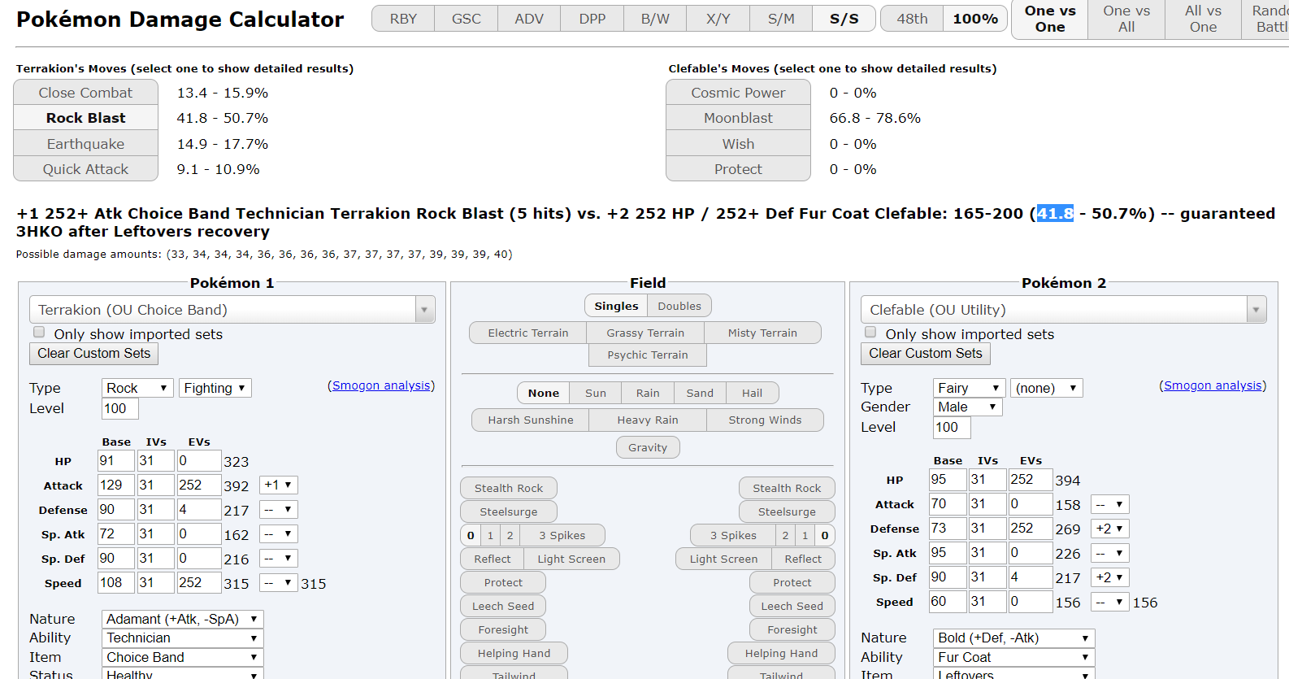Select Clefable's Moonblast move
Viewport: 1289px width, 679px height.
pos(738,118)
